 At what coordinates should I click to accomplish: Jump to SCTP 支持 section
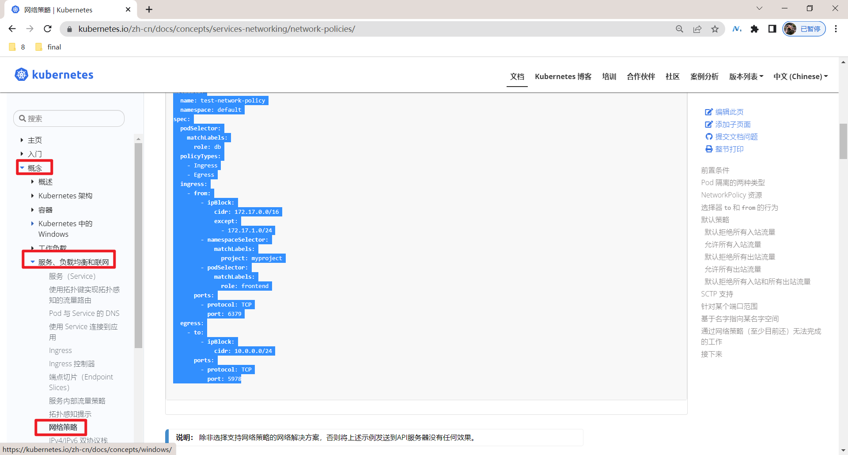717,294
